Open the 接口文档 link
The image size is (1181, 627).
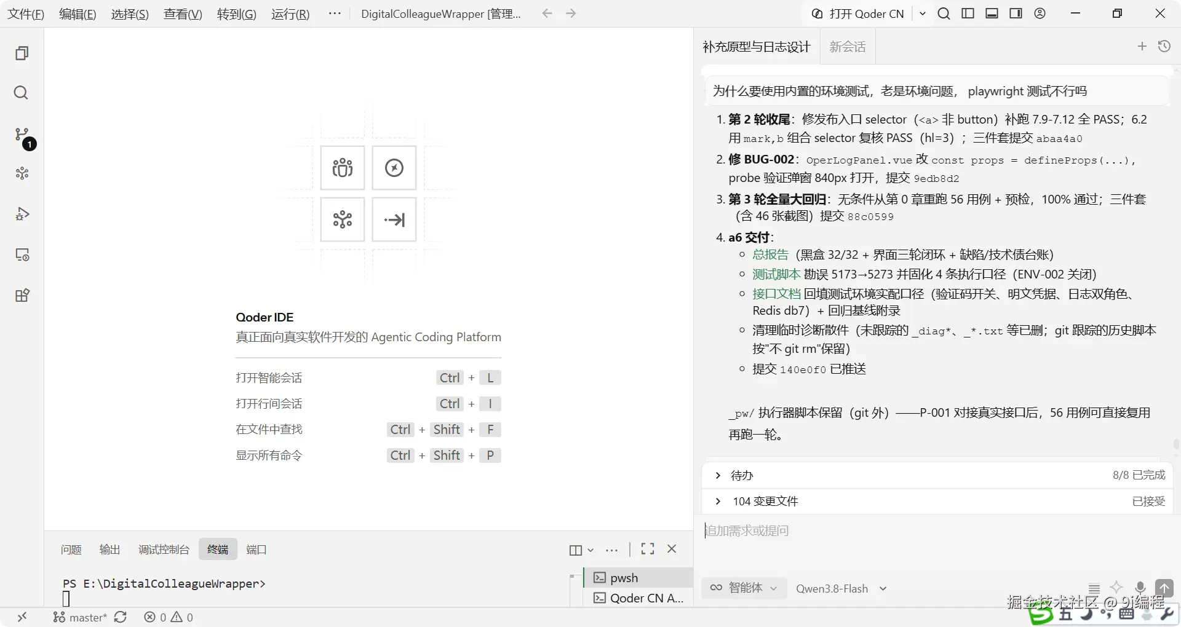(776, 294)
